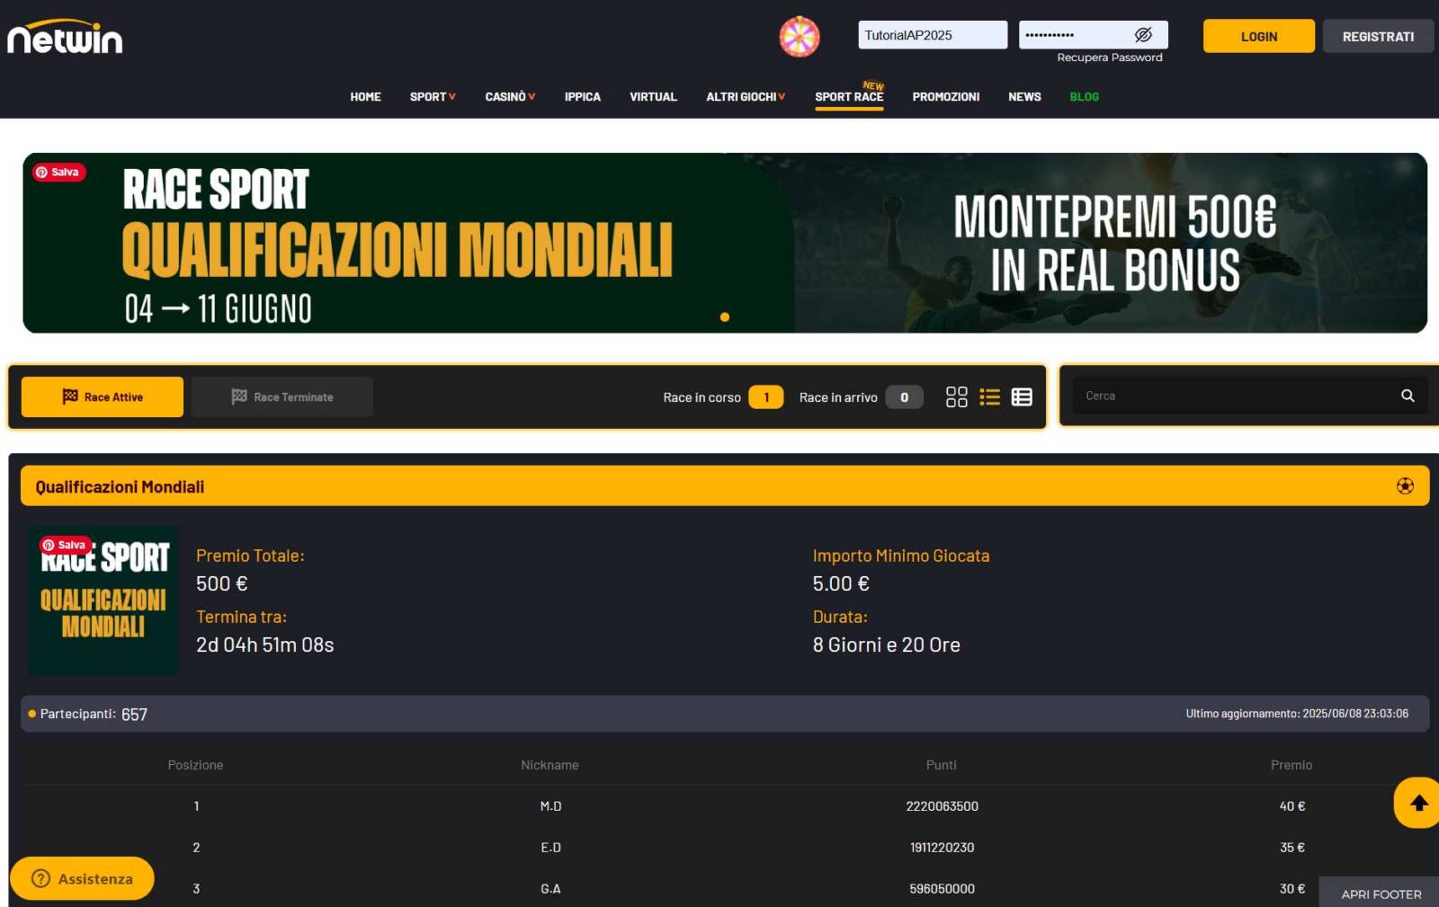Click the Durata 8 Giorni e 20 Ore value
This screenshot has height=907, width=1439.
(x=886, y=645)
